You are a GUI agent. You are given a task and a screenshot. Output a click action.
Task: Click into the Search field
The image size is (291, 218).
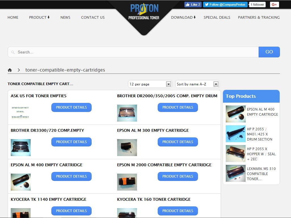coord(133,52)
